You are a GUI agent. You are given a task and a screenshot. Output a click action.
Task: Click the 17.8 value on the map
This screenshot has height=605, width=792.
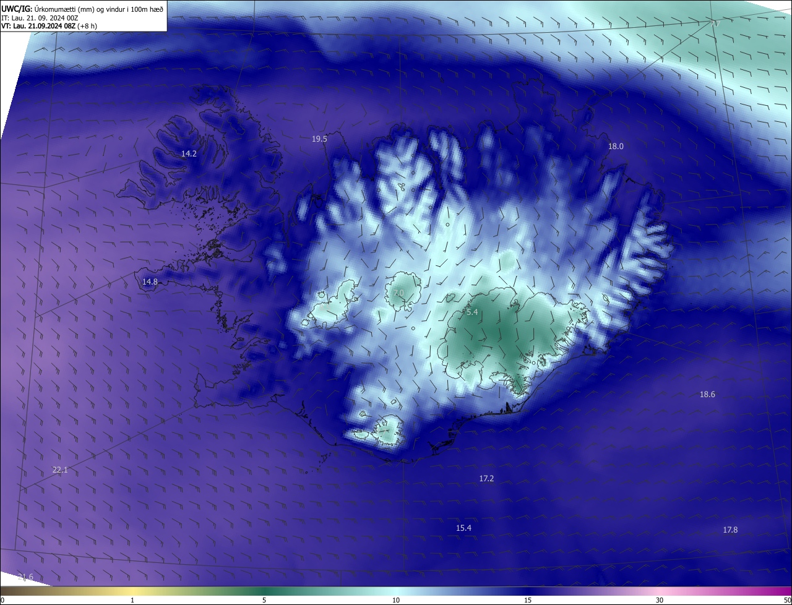click(x=730, y=530)
